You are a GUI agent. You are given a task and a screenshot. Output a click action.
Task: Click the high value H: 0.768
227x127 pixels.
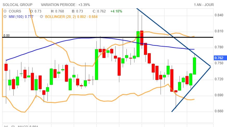tap(57, 11)
